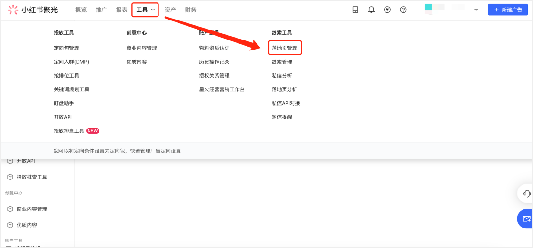Click the sidebar 投放排查工具 cube icon

[x=10, y=177]
